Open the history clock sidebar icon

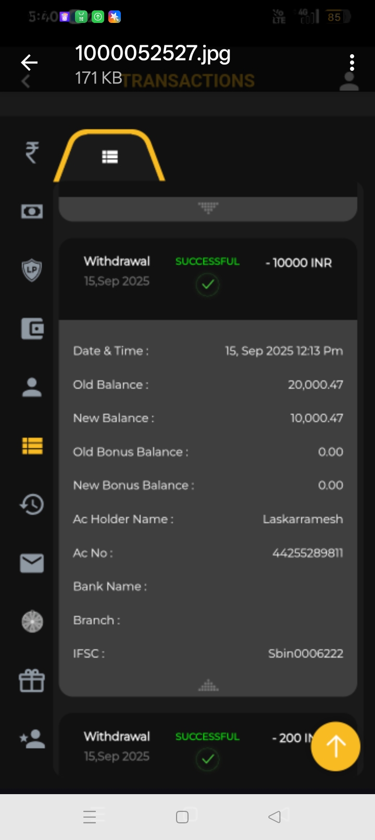32,504
